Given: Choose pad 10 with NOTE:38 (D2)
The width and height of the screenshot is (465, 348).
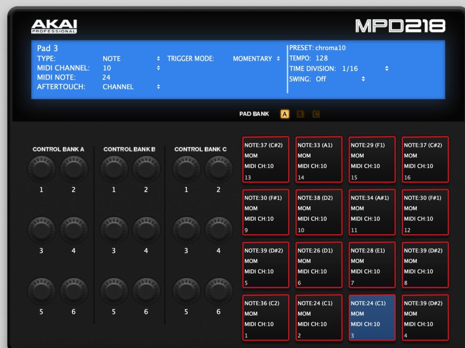Looking at the screenshot, I should [x=319, y=212].
